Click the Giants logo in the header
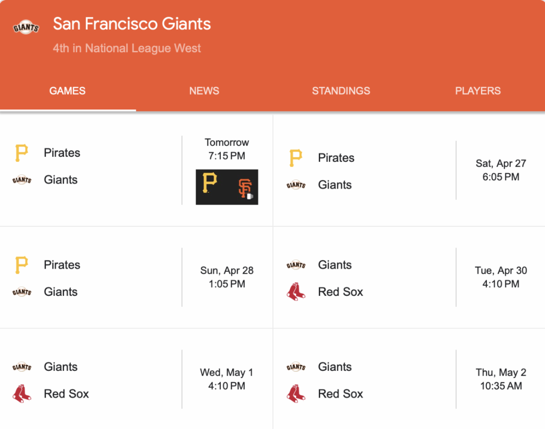This screenshot has width=545, height=429. [26, 28]
